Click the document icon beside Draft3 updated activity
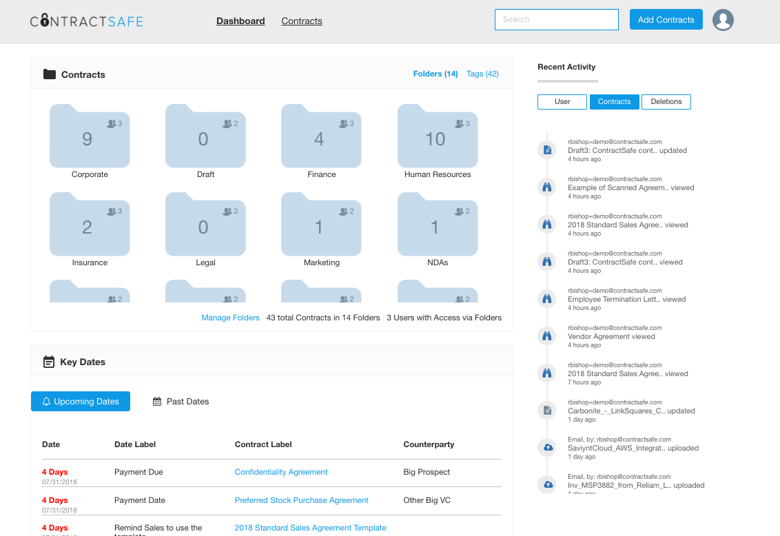The height and width of the screenshot is (536, 780). pyautogui.click(x=547, y=150)
